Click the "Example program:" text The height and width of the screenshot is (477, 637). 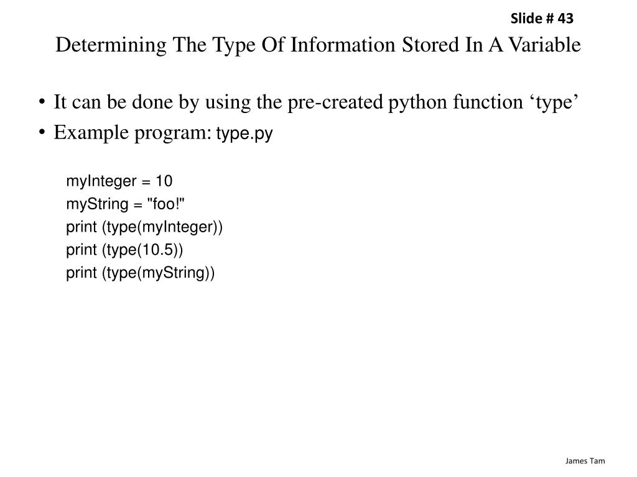133,133
